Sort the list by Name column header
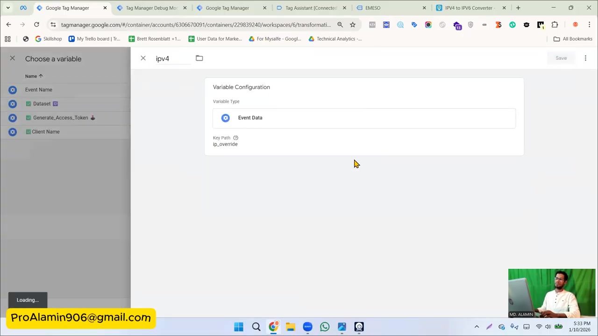The image size is (598, 336). click(x=34, y=76)
